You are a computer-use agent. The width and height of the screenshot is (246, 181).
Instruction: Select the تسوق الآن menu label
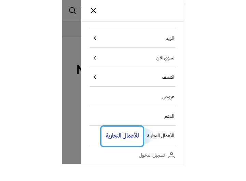[165, 58]
